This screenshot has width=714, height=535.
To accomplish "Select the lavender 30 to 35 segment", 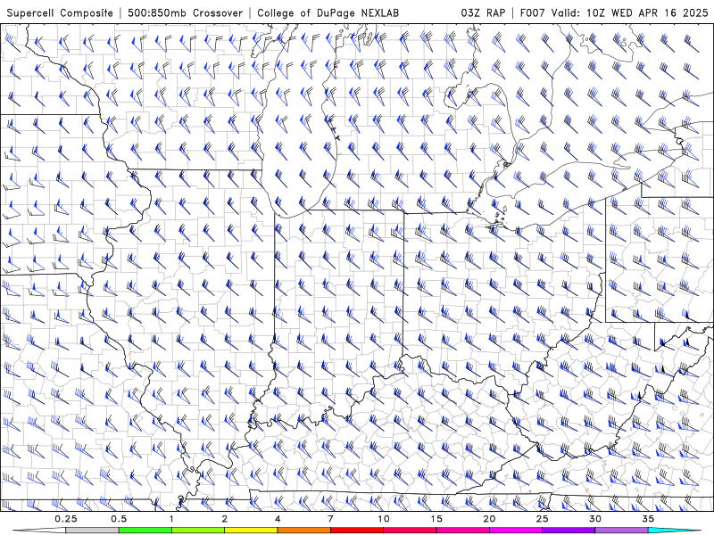I will pyautogui.click(x=621, y=531).
